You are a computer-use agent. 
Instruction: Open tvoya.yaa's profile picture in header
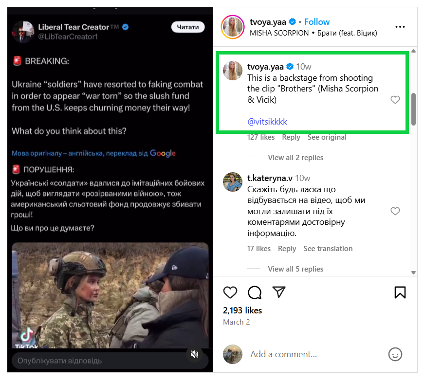point(233,27)
